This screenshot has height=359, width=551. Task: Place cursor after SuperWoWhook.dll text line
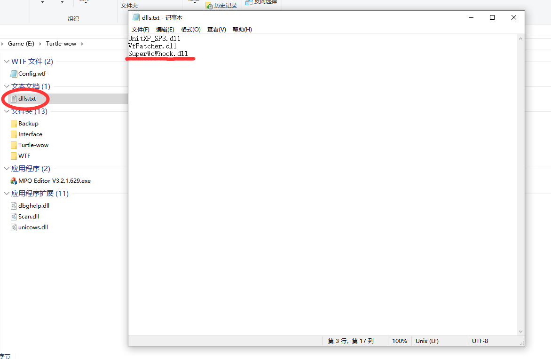click(189, 54)
